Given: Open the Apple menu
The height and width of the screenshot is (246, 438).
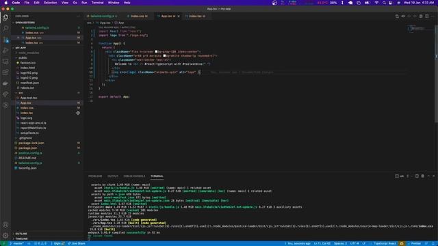Looking at the screenshot, I should pos(6,3).
